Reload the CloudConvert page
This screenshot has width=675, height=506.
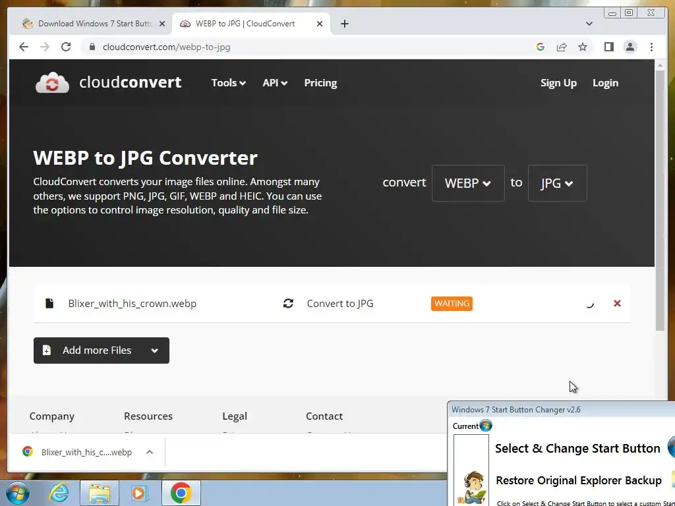coord(66,47)
